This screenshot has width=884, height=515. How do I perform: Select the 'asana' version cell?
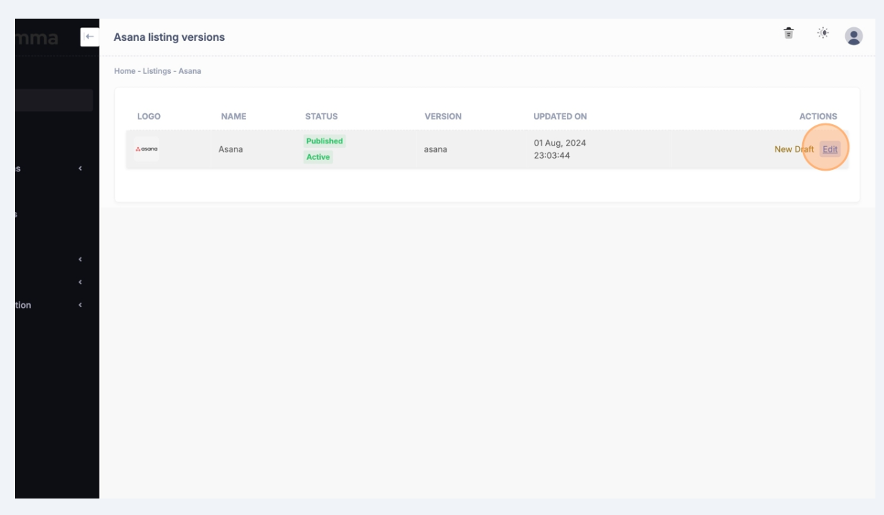click(436, 149)
